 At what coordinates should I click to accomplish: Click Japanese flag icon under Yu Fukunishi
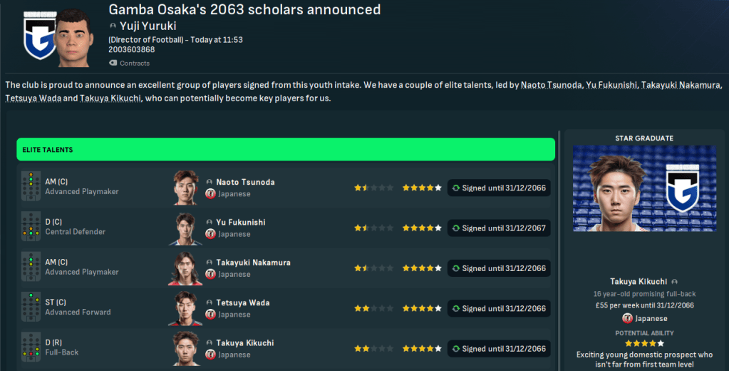(x=210, y=234)
